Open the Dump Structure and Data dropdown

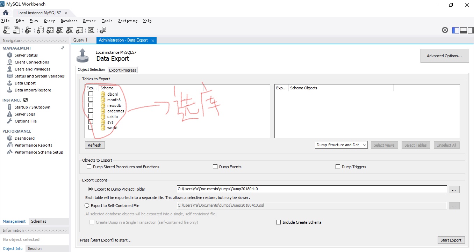341,145
